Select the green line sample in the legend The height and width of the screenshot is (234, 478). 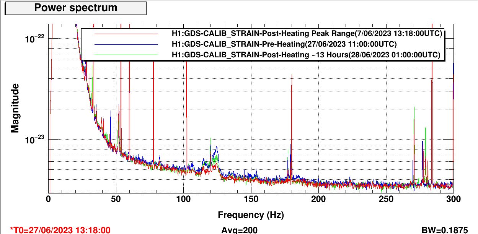coord(126,55)
